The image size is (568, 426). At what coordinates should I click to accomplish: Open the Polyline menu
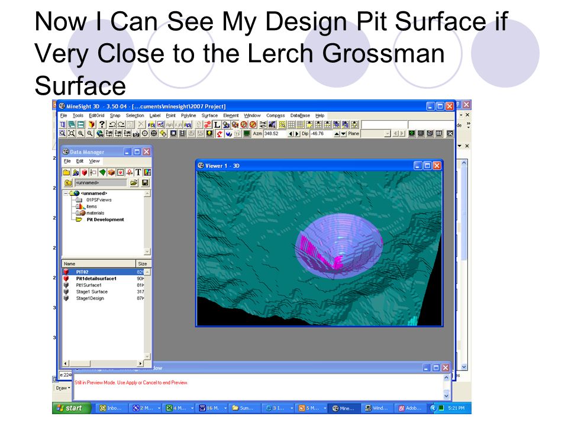(188, 115)
